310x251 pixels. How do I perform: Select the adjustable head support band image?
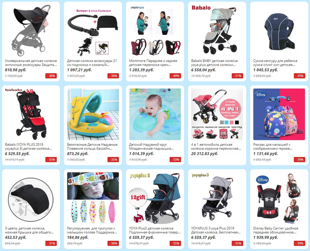click(93, 198)
